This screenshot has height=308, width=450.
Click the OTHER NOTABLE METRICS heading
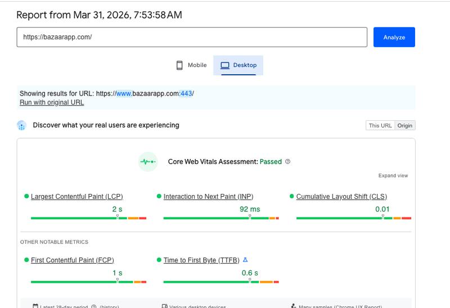click(x=54, y=242)
